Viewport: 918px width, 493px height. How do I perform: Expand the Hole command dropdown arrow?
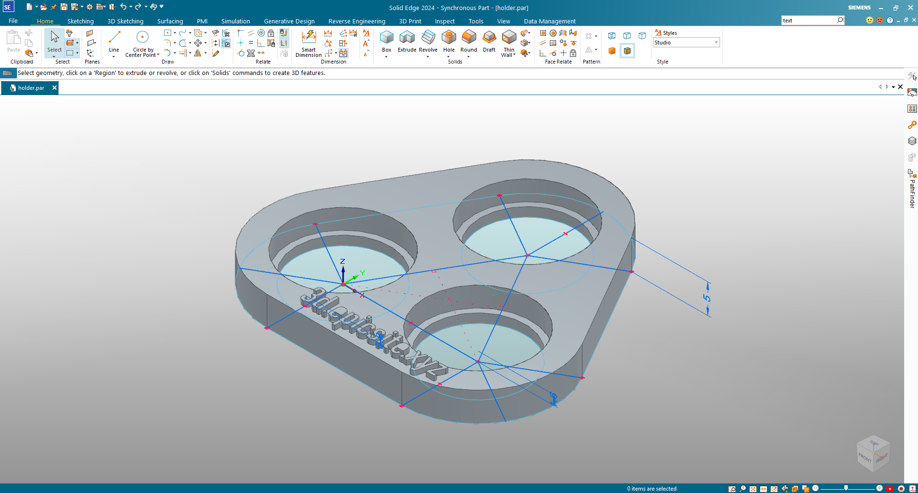coord(448,56)
